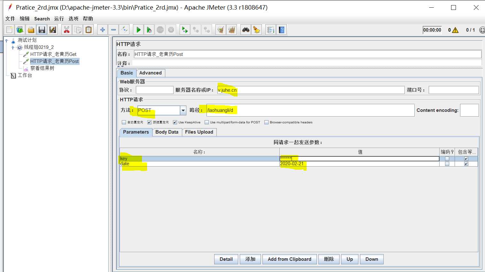Click the New test plan icon
485x272 pixels.
(9, 30)
